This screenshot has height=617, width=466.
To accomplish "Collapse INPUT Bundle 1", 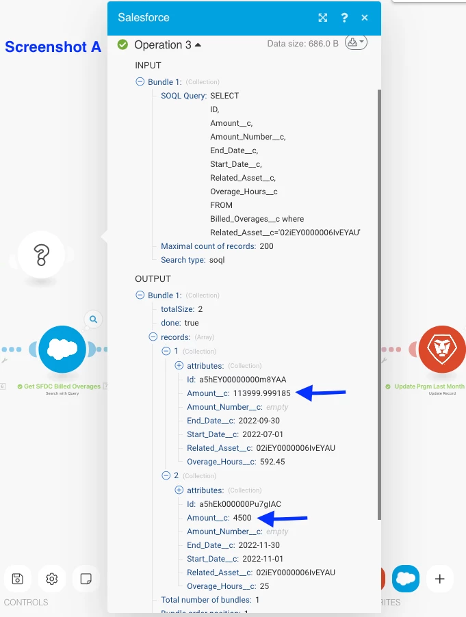I will click(140, 81).
